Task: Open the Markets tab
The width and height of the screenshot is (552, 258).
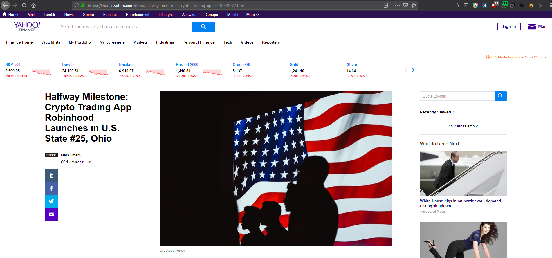Action: coord(140,42)
